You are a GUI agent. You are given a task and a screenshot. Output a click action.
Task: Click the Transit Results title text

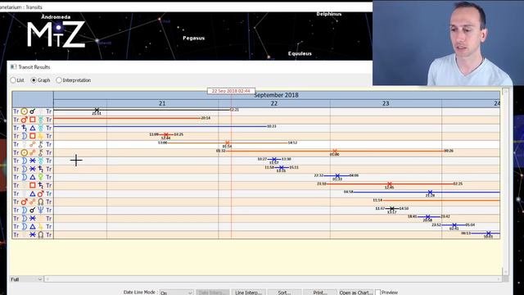[34, 67]
